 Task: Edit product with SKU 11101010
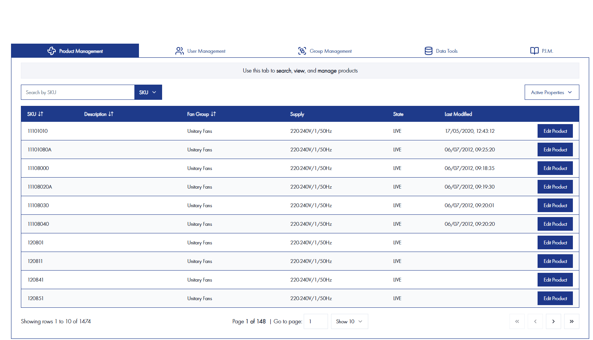[x=555, y=131]
